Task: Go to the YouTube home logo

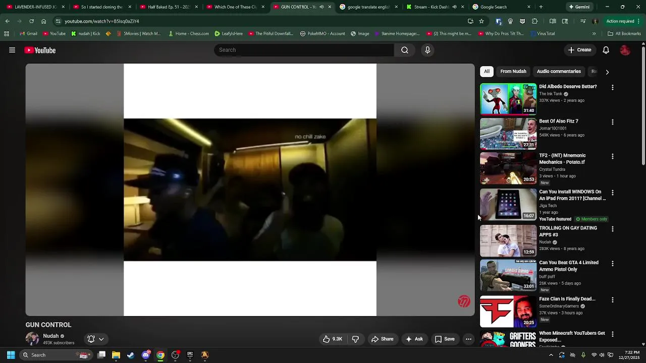Action: (x=40, y=50)
